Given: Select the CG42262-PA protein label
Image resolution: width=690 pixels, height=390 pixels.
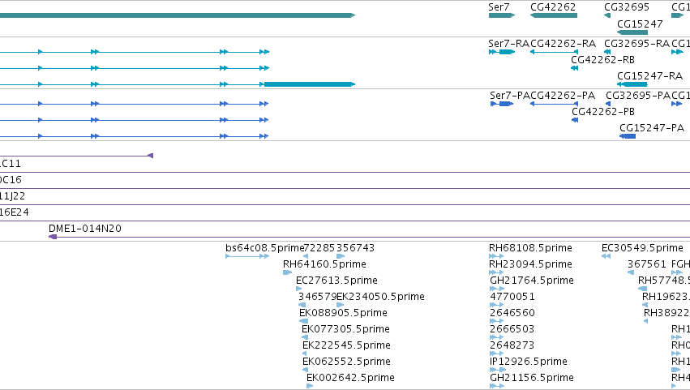Looking at the screenshot, I should [x=563, y=96].
